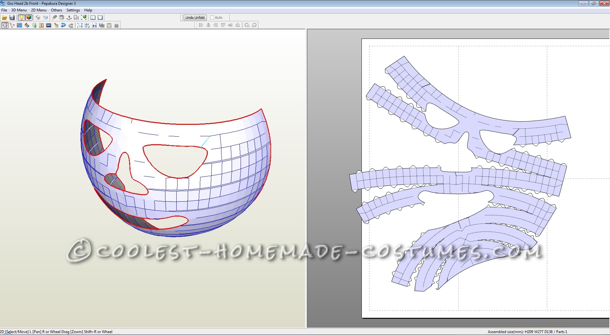610x335 pixels.
Task: Click the clipboard icon with green arrow
Action: point(109,25)
